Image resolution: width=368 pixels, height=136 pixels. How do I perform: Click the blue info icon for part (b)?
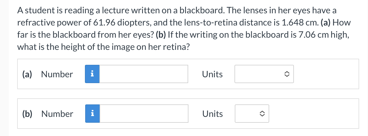coord(92,114)
